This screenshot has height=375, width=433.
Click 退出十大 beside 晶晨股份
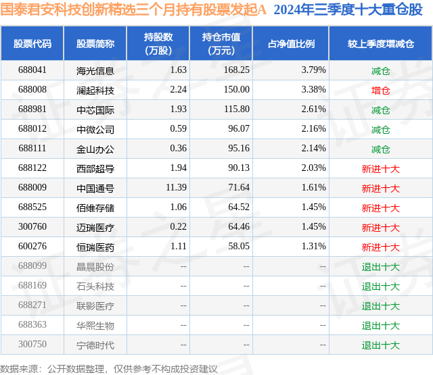pyautogui.click(x=380, y=267)
